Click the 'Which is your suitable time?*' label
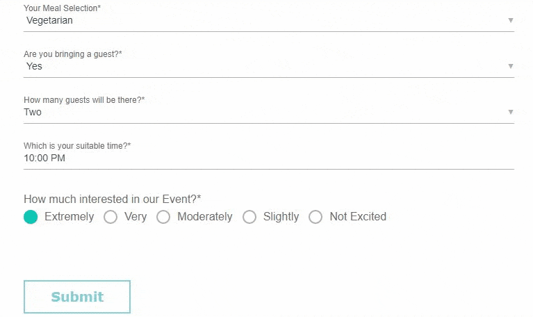The width and height of the screenshot is (533, 317). point(77,146)
